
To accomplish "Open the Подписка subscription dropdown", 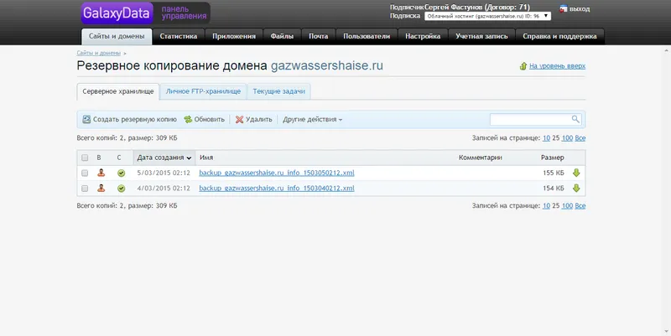I will coord(487,16).
